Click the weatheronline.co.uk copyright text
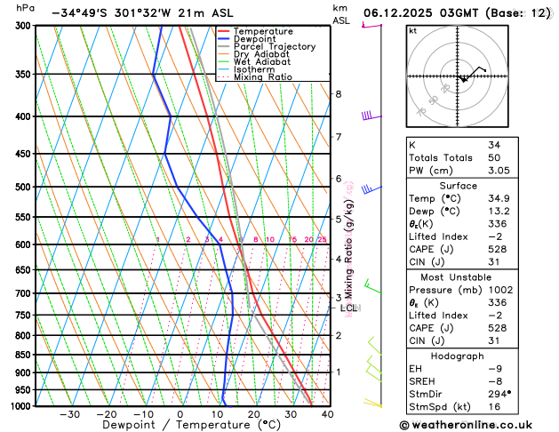Viewport: 559px width, 432px height. [x=466, y=425]
